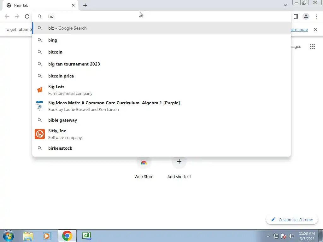323x242 pixels.
Task: Go back with the left arrow button
Action: click(7, 16)
